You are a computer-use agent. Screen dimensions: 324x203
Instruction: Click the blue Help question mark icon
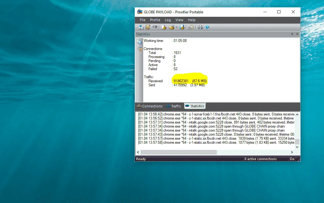[207, 27]
